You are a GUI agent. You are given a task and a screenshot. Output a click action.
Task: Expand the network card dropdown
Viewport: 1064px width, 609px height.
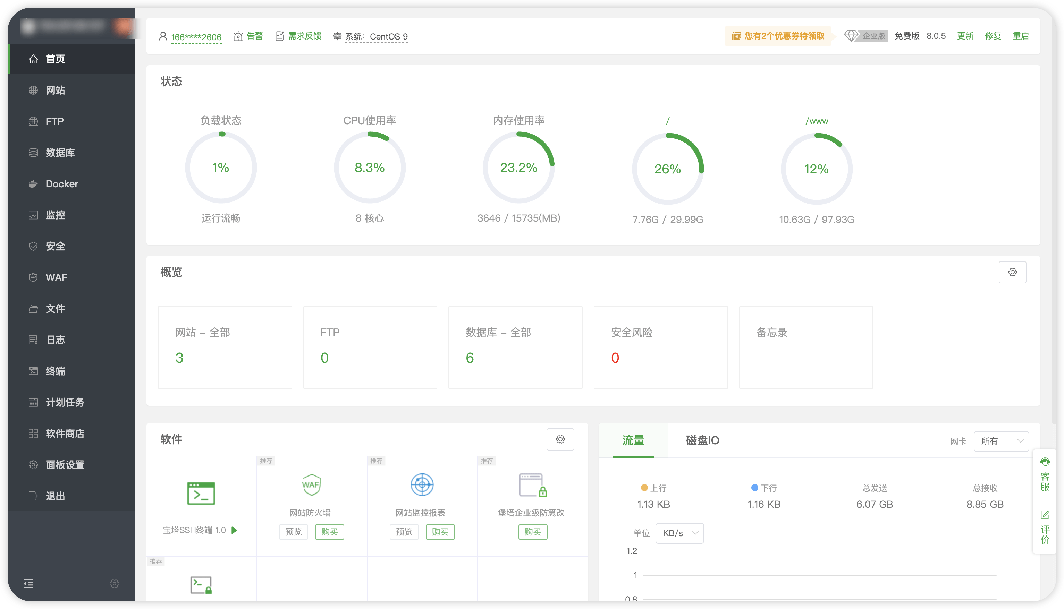[x=1001, y=441]
